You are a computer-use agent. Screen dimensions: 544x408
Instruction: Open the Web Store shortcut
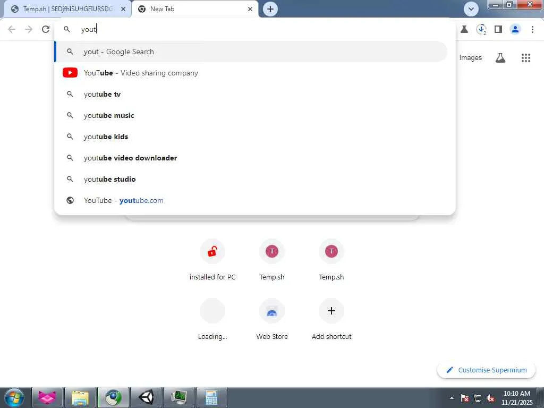click(x=271, y=319)
